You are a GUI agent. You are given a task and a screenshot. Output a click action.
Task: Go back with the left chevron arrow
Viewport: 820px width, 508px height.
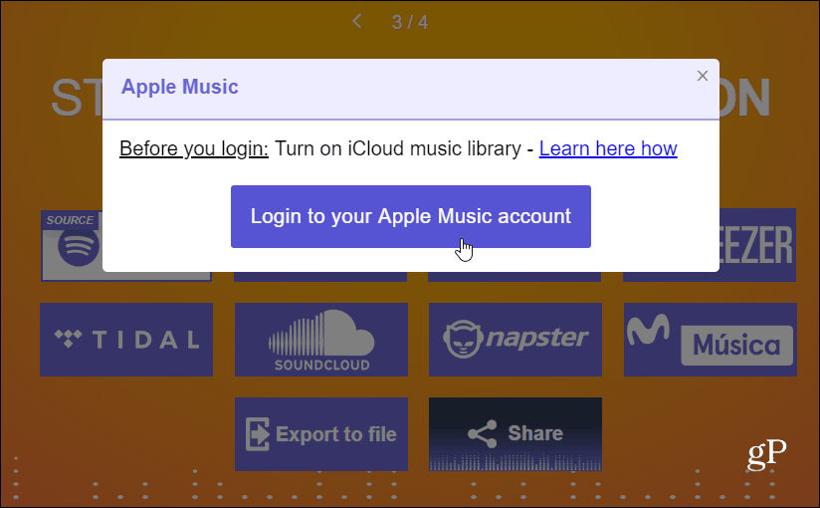[357, 22]
